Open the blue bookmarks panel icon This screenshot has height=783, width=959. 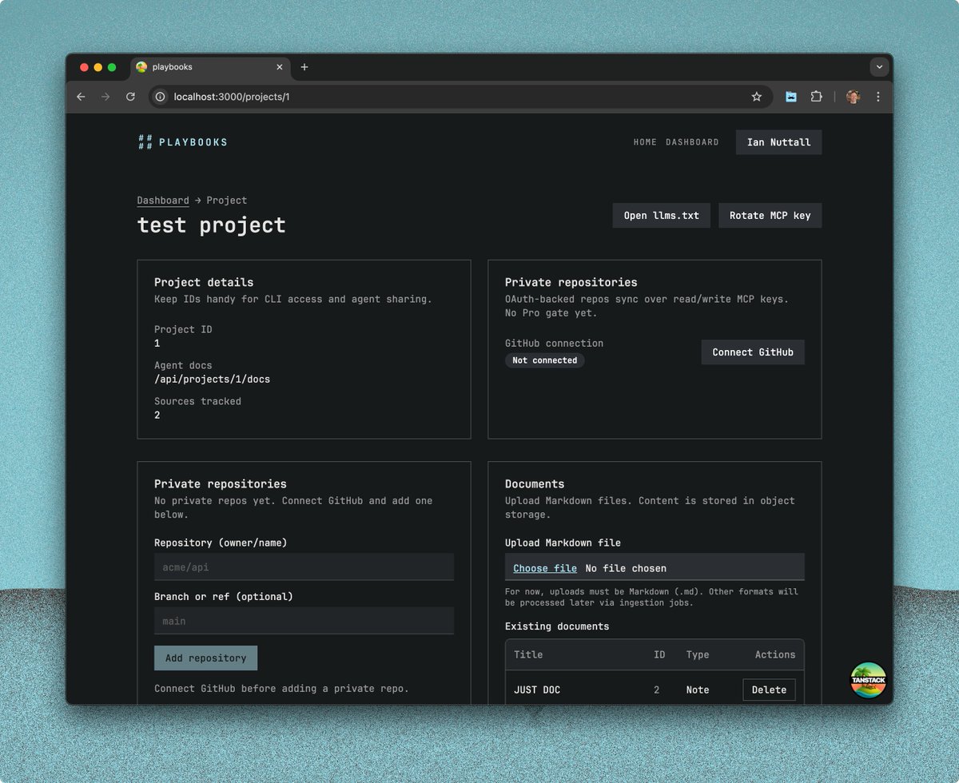(790, 97)
